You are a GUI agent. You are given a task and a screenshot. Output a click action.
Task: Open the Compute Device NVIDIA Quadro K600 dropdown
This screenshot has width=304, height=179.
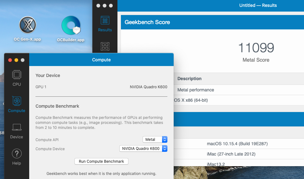tap(143, 149)
